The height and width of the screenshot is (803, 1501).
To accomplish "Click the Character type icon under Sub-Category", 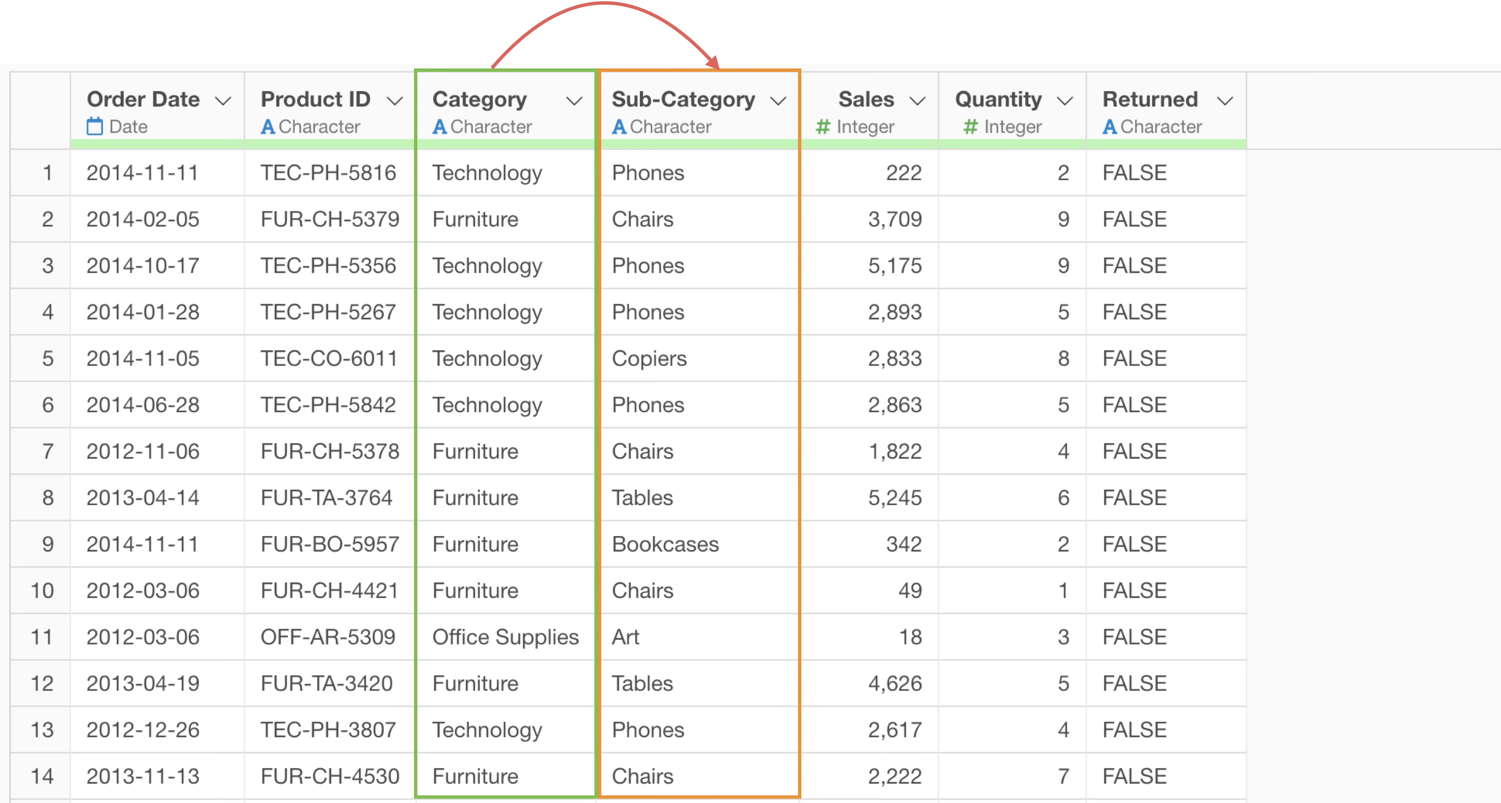I will click(619, 127).
